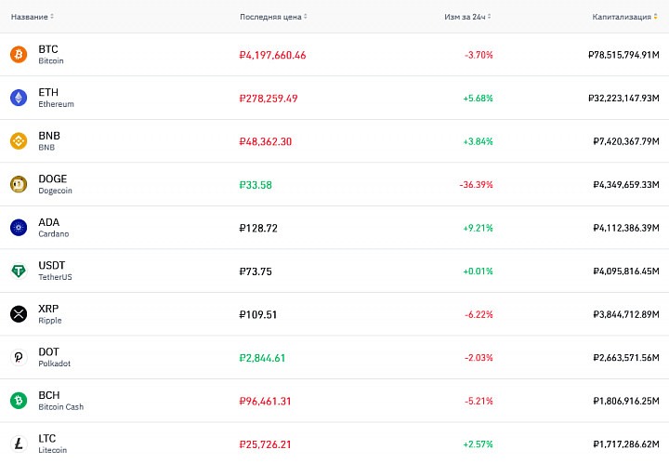
Task: Click the Litecoin logo icon
Action: click(19, 443)
